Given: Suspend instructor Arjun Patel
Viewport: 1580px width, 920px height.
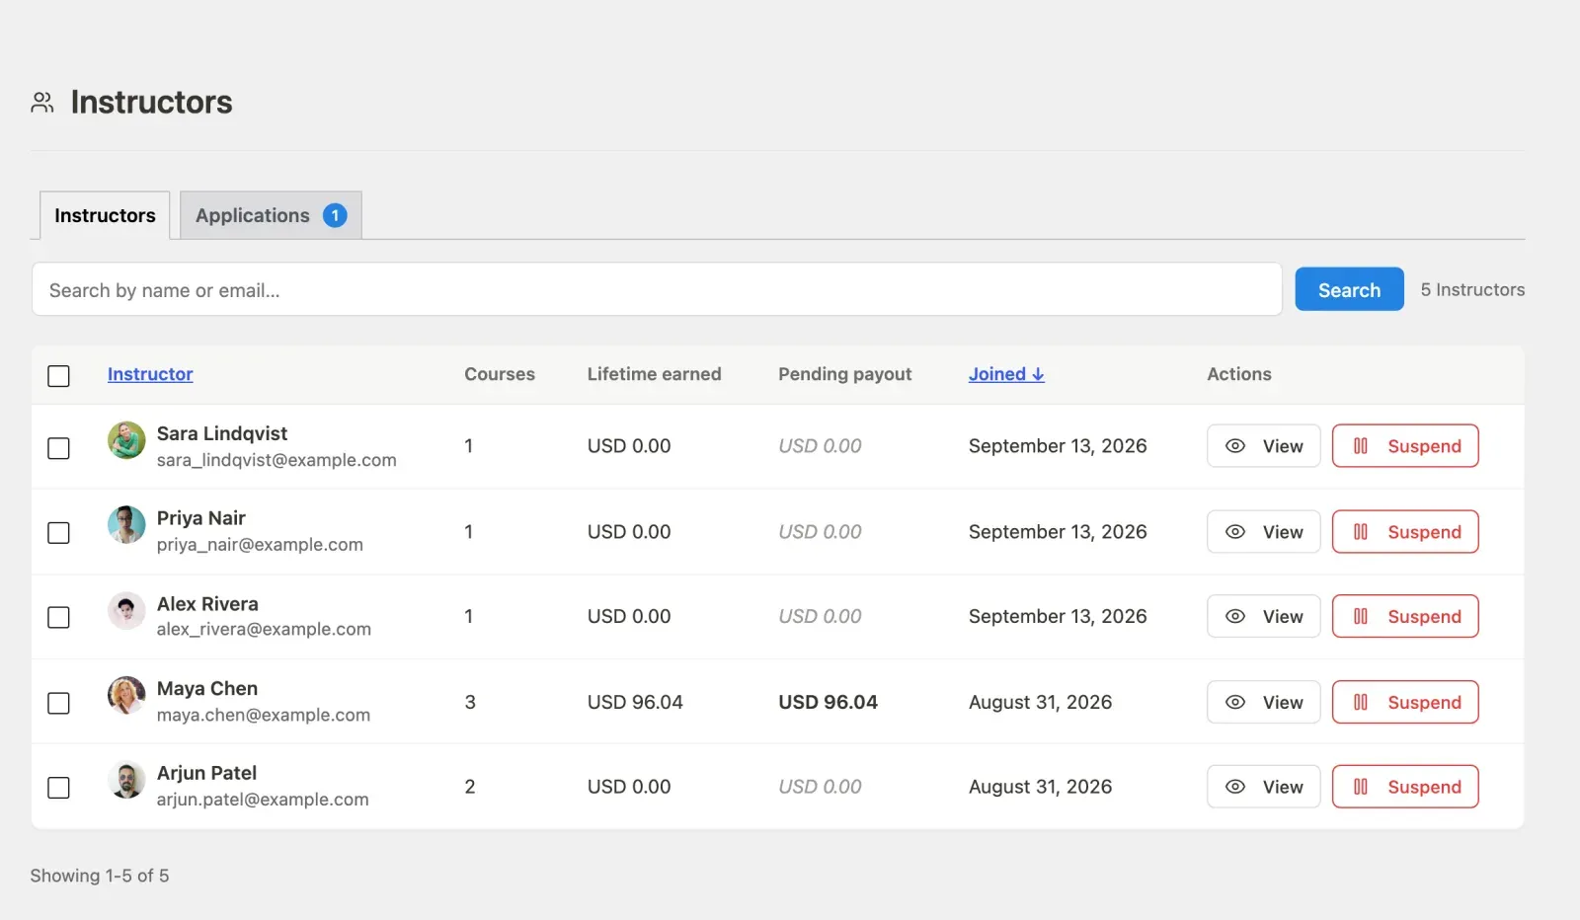Looking at the screenshot, I should (1405, 787).
